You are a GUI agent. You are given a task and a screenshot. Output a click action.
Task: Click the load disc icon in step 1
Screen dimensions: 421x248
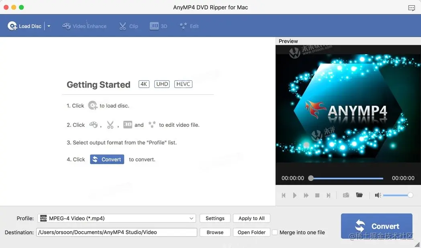point(93,106)
